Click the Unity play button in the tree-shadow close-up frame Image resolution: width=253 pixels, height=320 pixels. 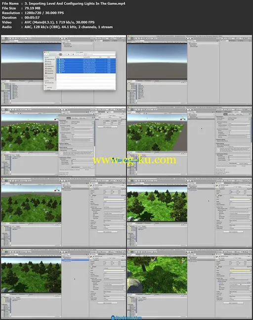[x=186, y=252]
